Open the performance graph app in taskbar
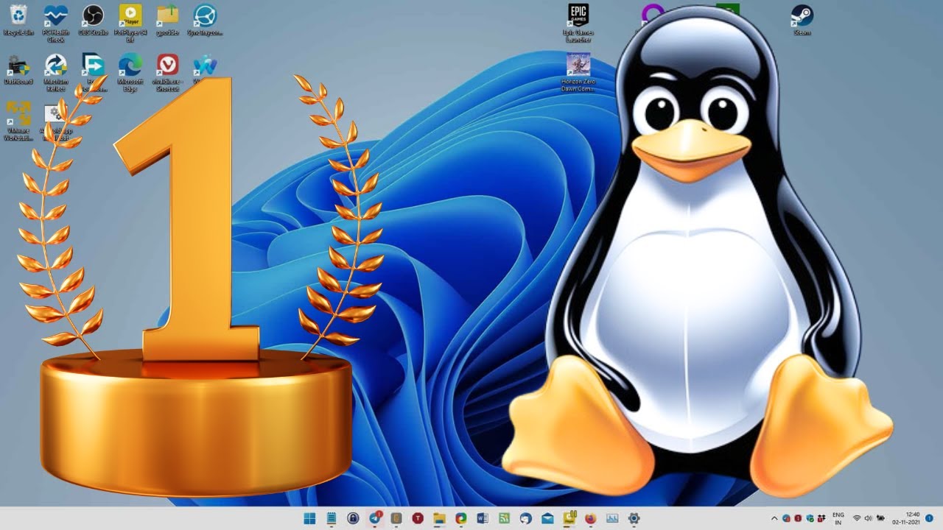943x530 pixels. click(612, 518)
